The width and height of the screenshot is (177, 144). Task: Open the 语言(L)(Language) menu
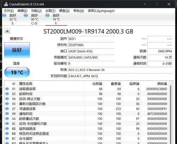pyautogui.click(x=101, y=11)
